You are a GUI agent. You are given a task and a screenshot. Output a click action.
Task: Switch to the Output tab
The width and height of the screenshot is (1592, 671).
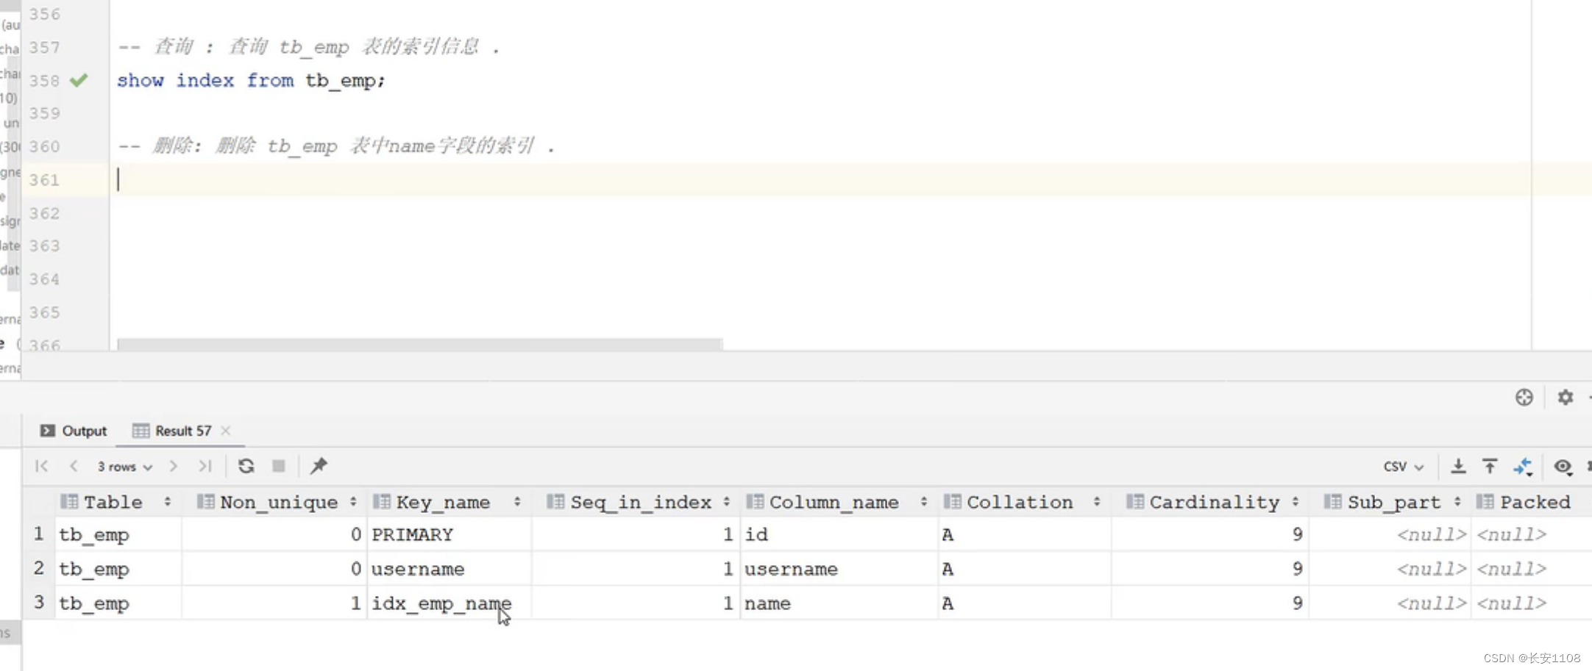point(74,431)
